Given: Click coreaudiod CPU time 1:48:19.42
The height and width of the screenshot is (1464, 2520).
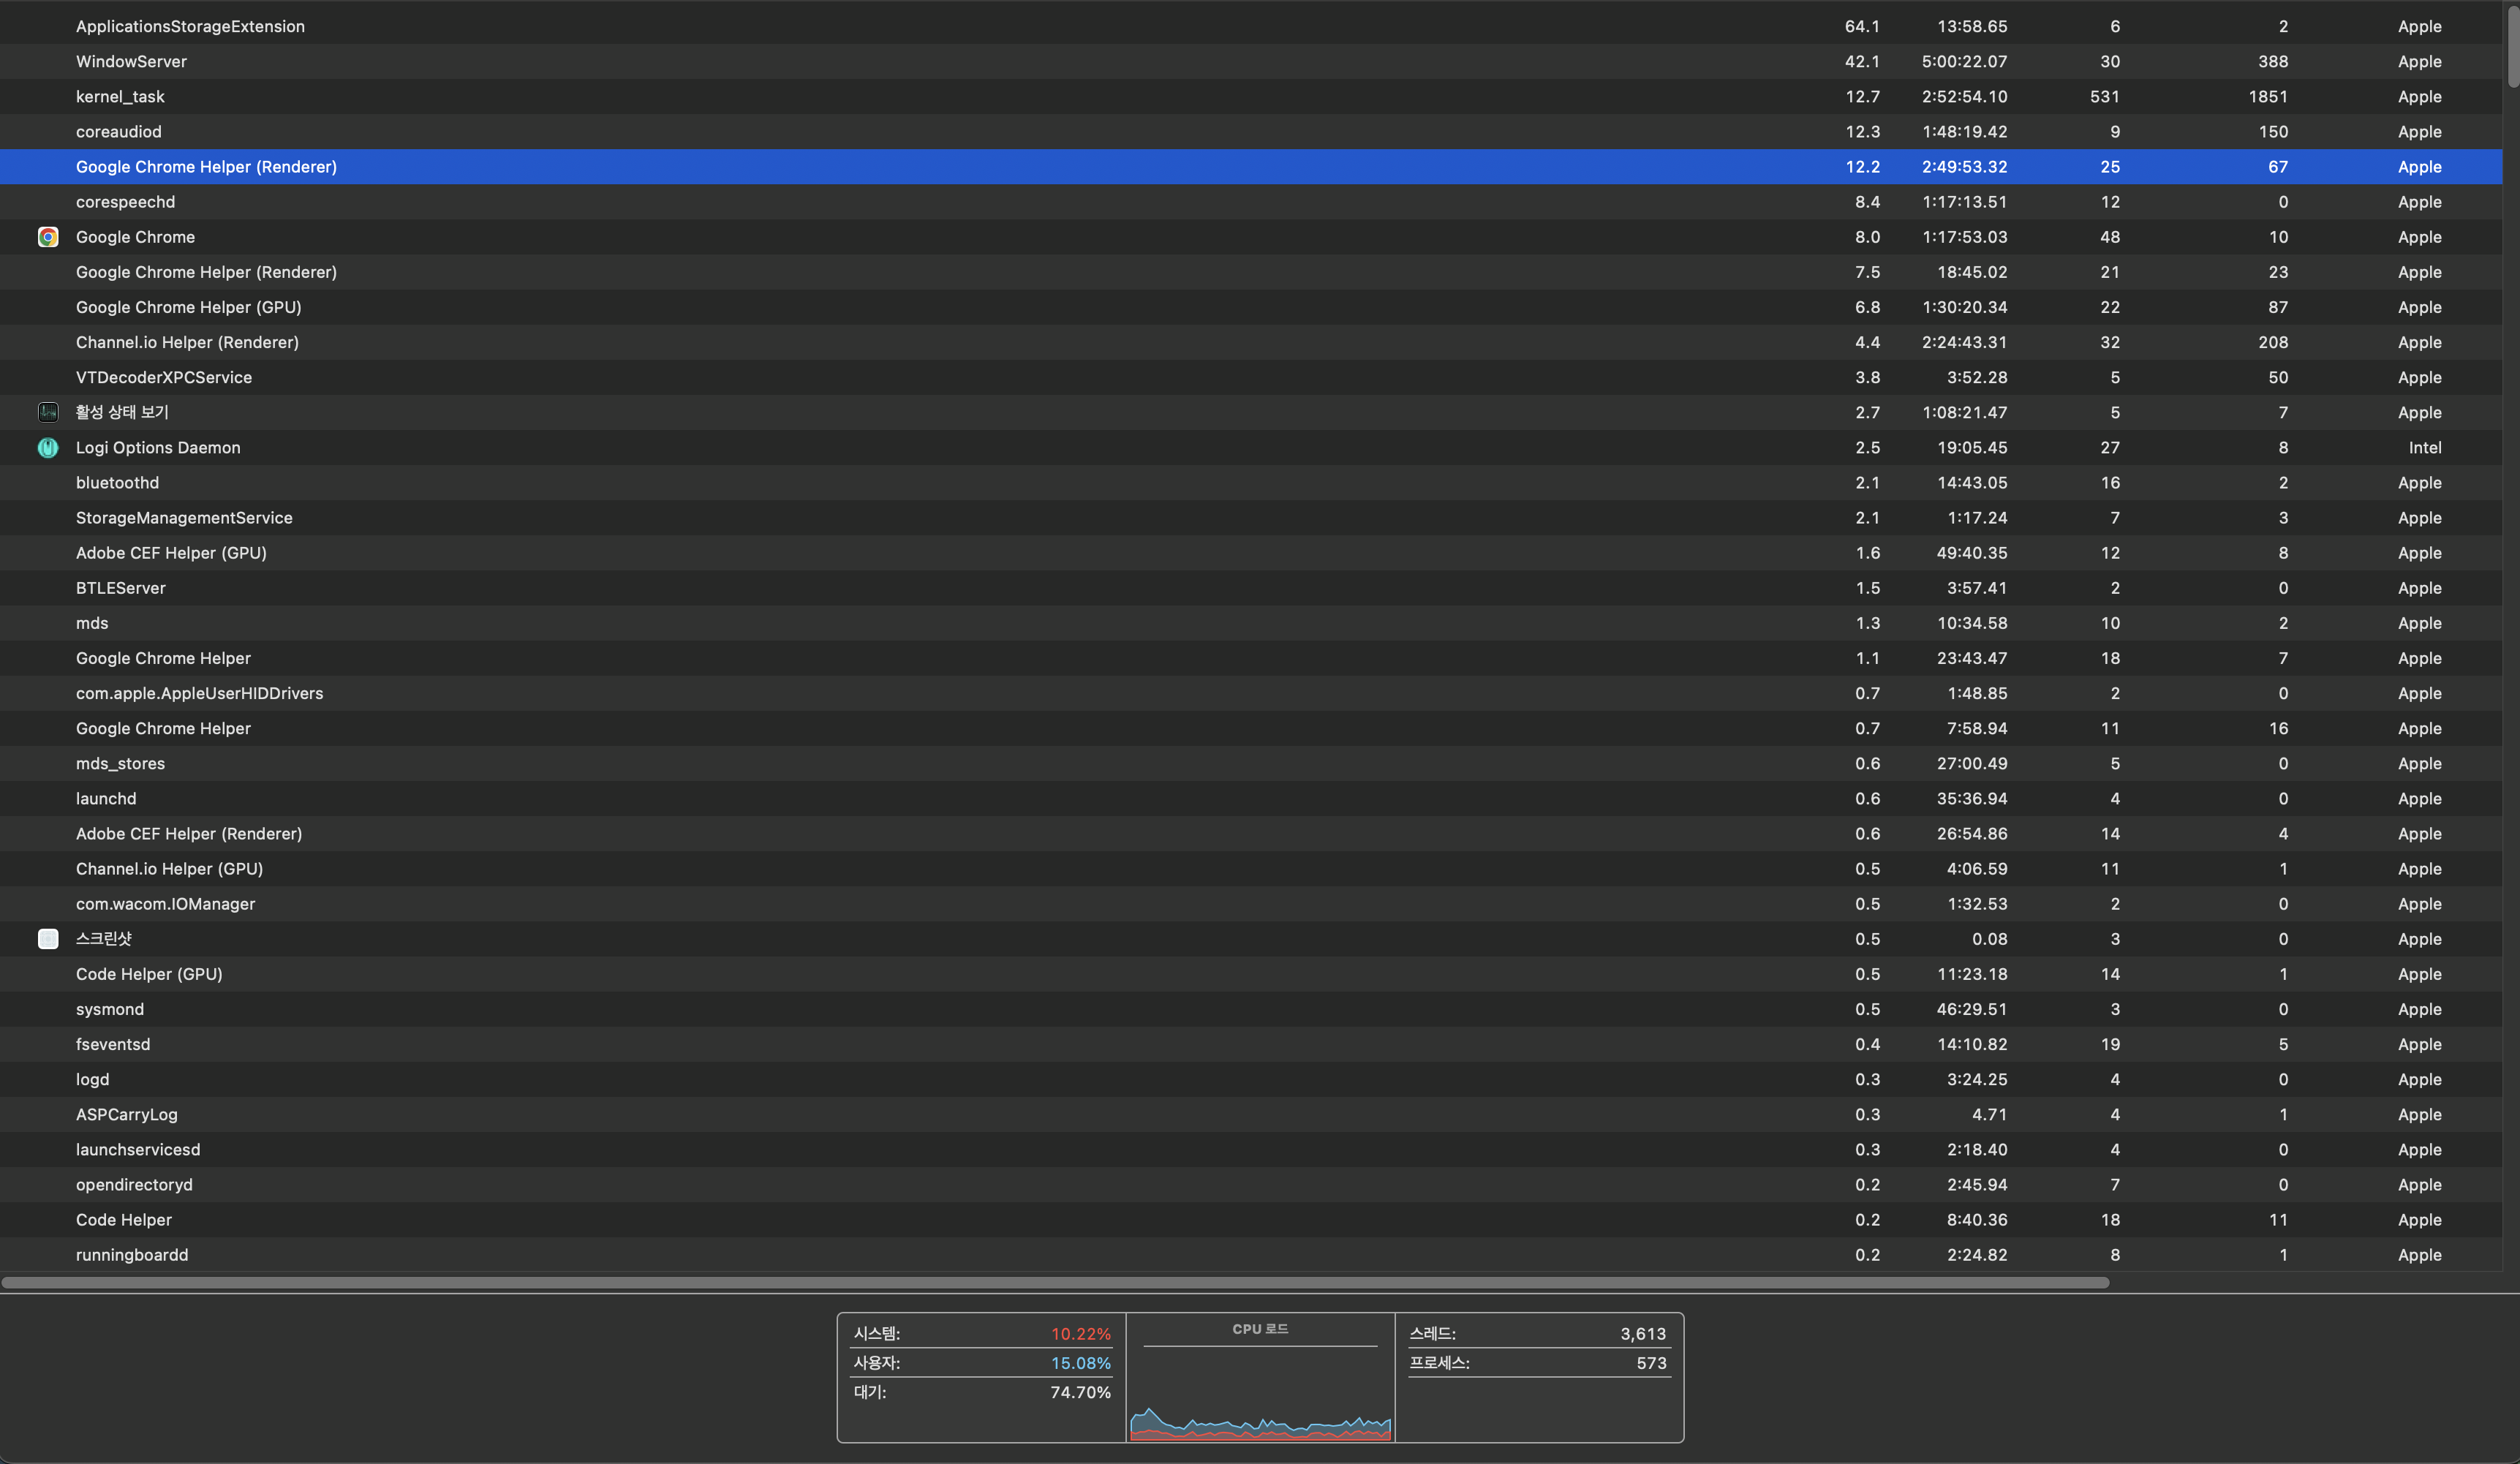Looking at the screenshot, I should click(1964, 132).
